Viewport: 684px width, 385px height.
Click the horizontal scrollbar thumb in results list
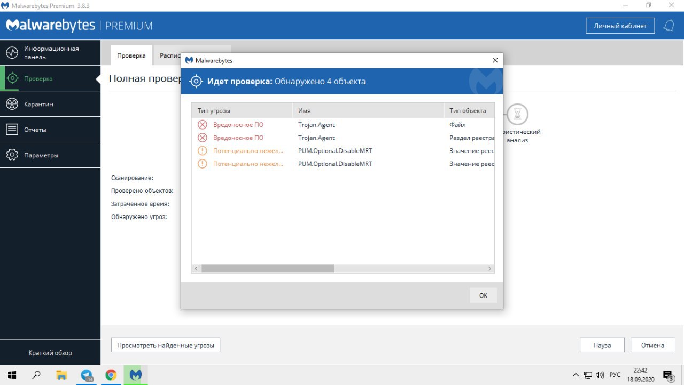pos(267,269)
